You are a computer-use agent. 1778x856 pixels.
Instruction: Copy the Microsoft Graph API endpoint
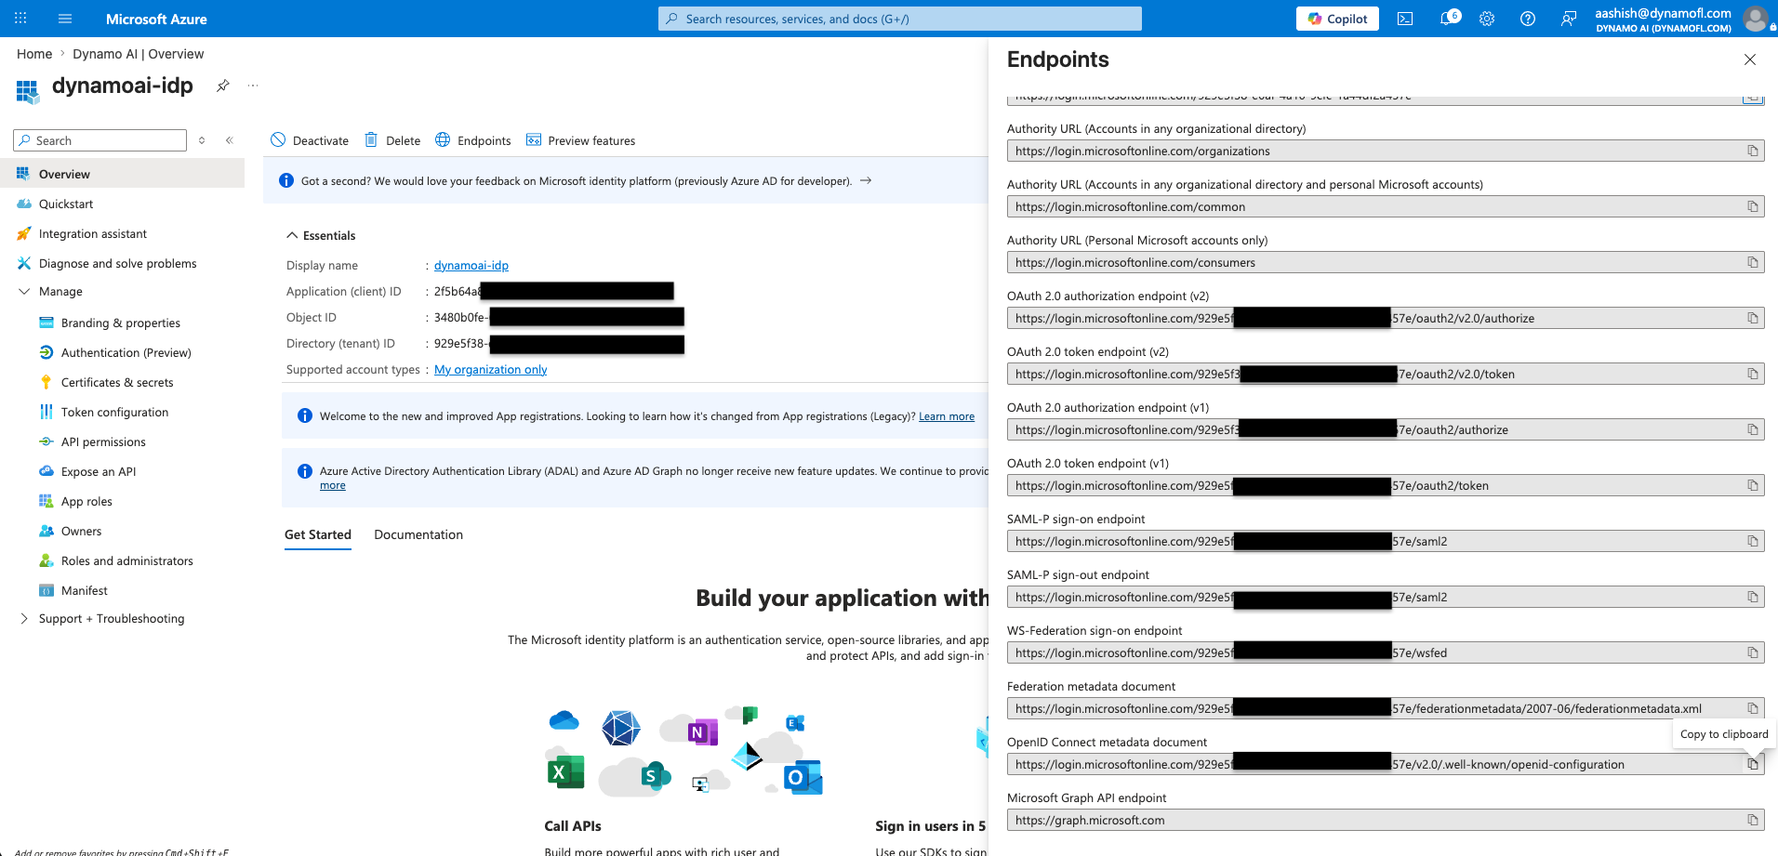[x=1753, y=820]
